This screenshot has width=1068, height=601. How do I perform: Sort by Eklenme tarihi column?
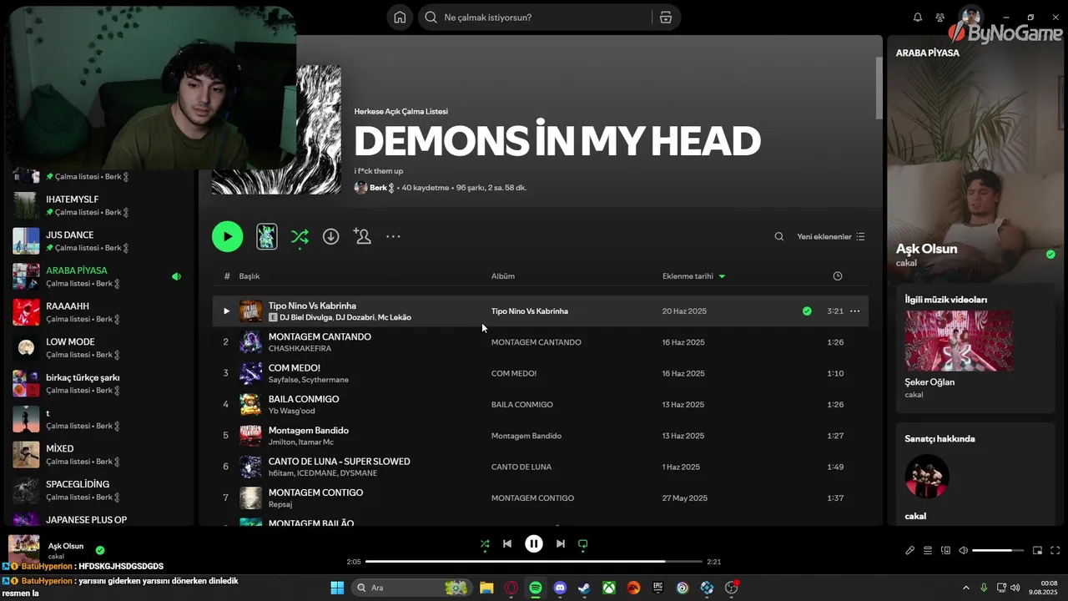click(x=693, y=276)
